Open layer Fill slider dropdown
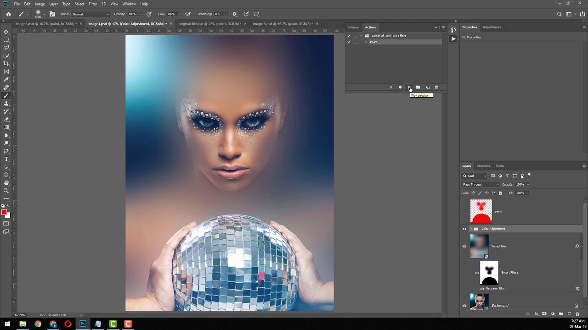The image size is (588, 330). pyautogui.click(x=528, y=193)
